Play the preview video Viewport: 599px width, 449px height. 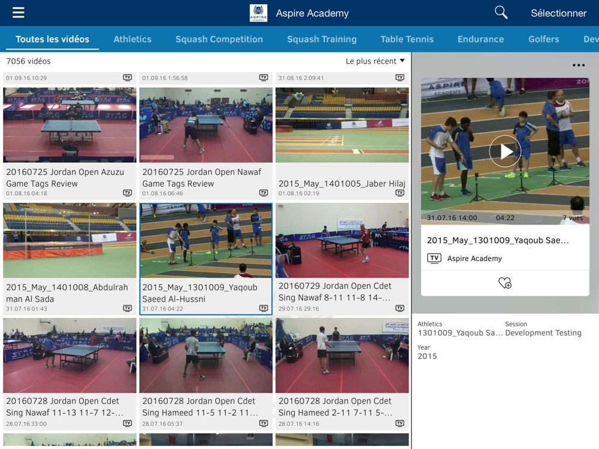[x=505, y=151]
